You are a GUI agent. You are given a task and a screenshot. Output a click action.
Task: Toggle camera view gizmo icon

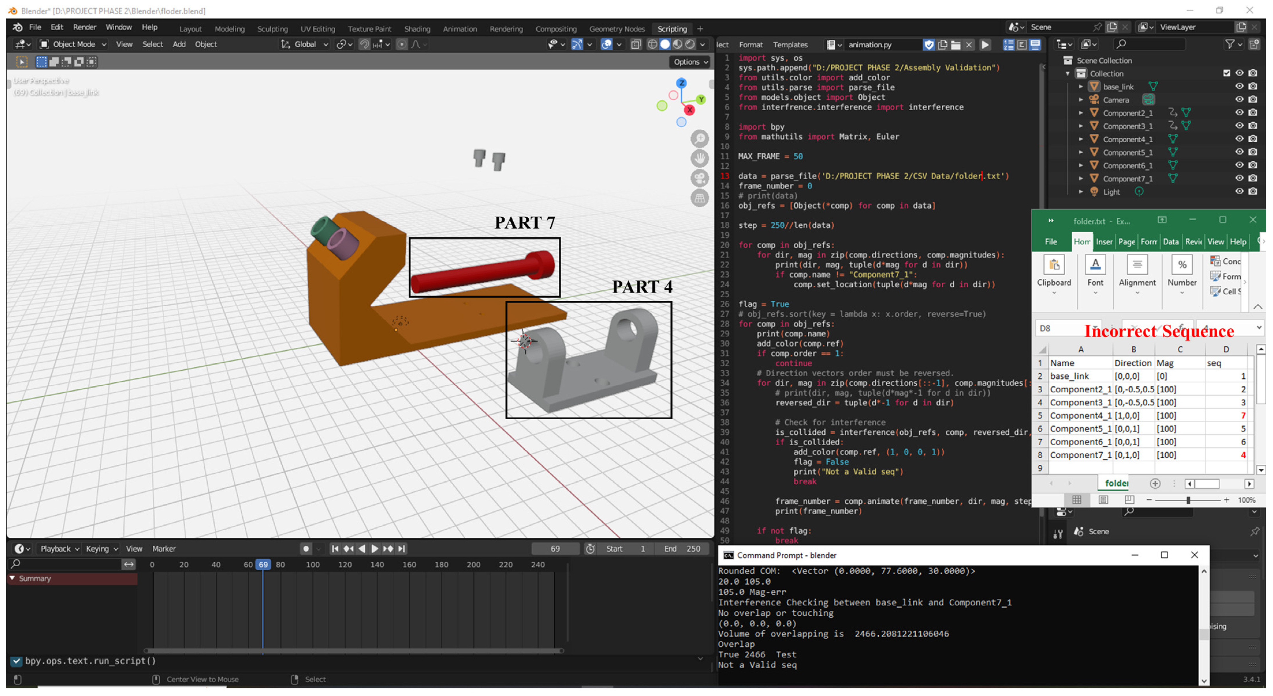(699, 178)
